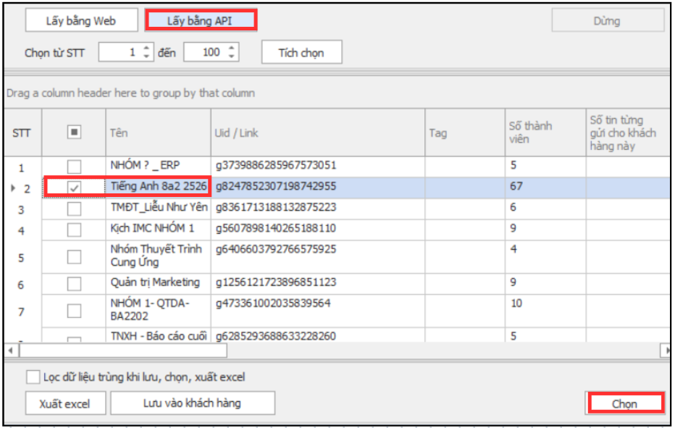
Task: Increase the starting STT spinner value
Action: 147,49
